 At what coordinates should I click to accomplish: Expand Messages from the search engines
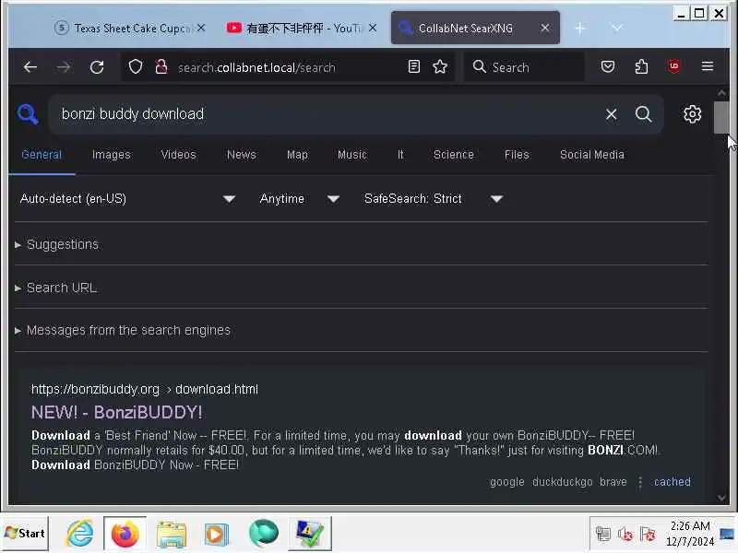pyautogui.click(x=124, y=331)
